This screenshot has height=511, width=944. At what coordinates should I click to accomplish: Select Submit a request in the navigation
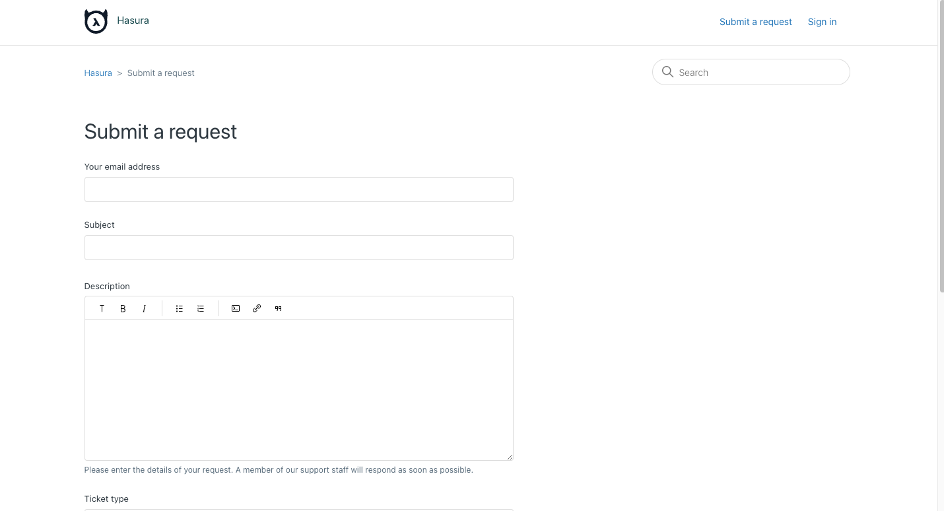[755, 22]
